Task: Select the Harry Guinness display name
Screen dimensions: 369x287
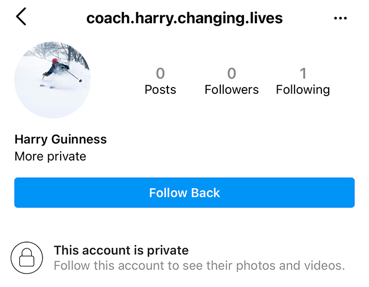Action: pos(61,139)
